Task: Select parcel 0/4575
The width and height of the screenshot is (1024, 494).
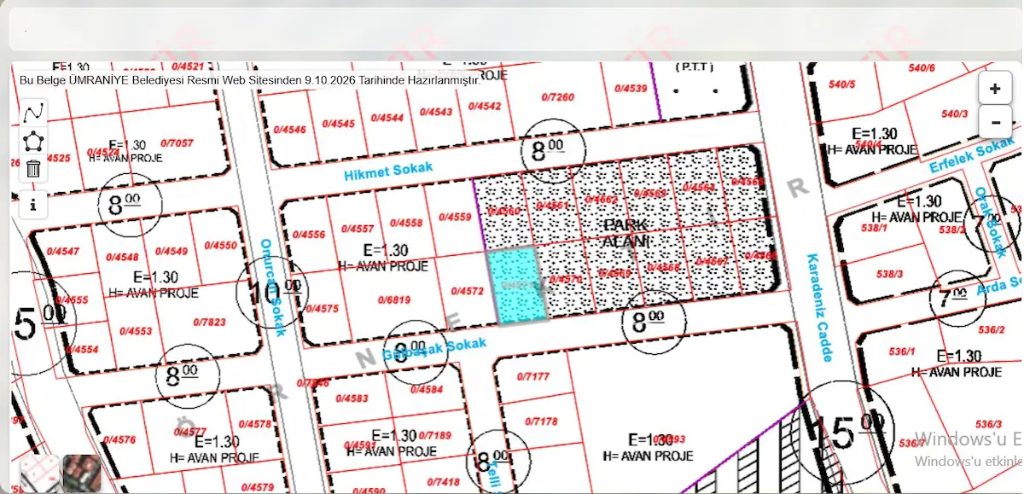Action: pyautogui.click(x=321, y=309)
